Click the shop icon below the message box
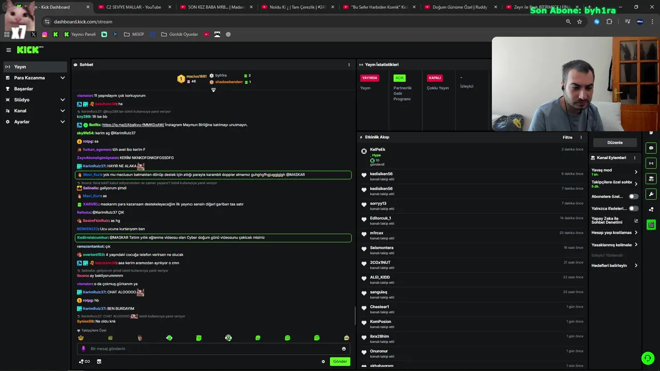The height and width of the screenshot is (371, 660). click(x=99, y=362)
